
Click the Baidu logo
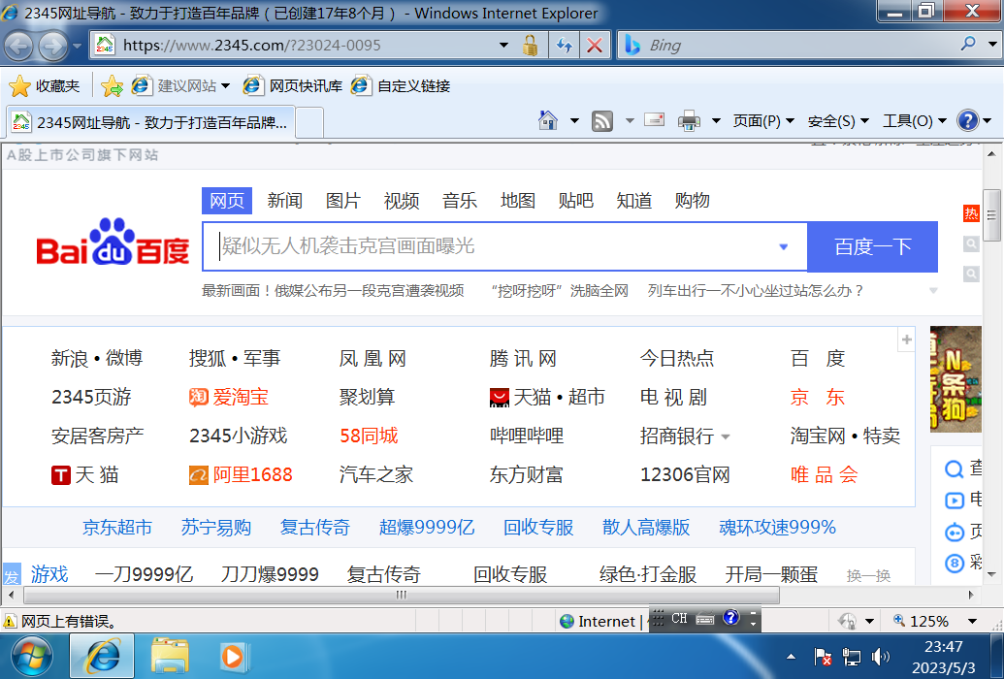tap(113, 242)
